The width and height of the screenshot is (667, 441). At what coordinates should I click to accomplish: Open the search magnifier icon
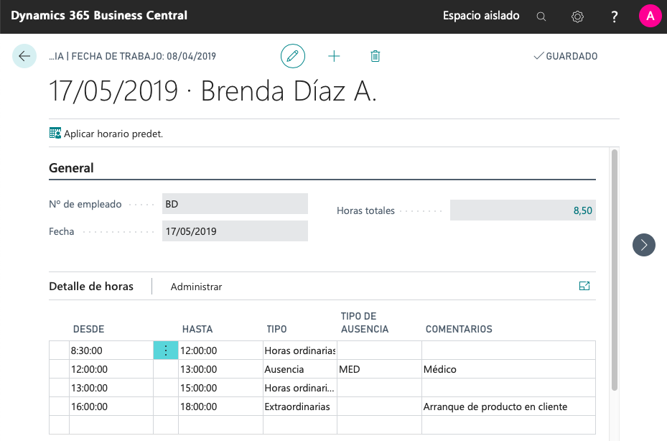coord(541,17)
